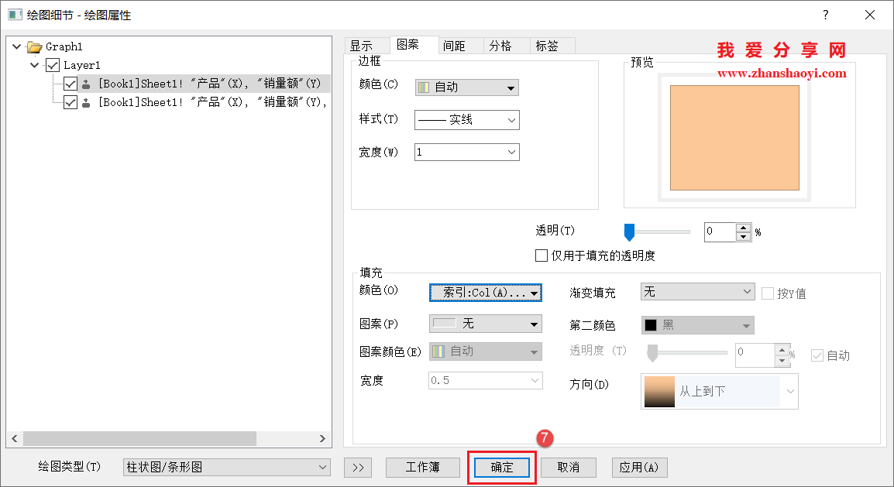
Task: Click the 工作簿 button
Action: point(422,467)
